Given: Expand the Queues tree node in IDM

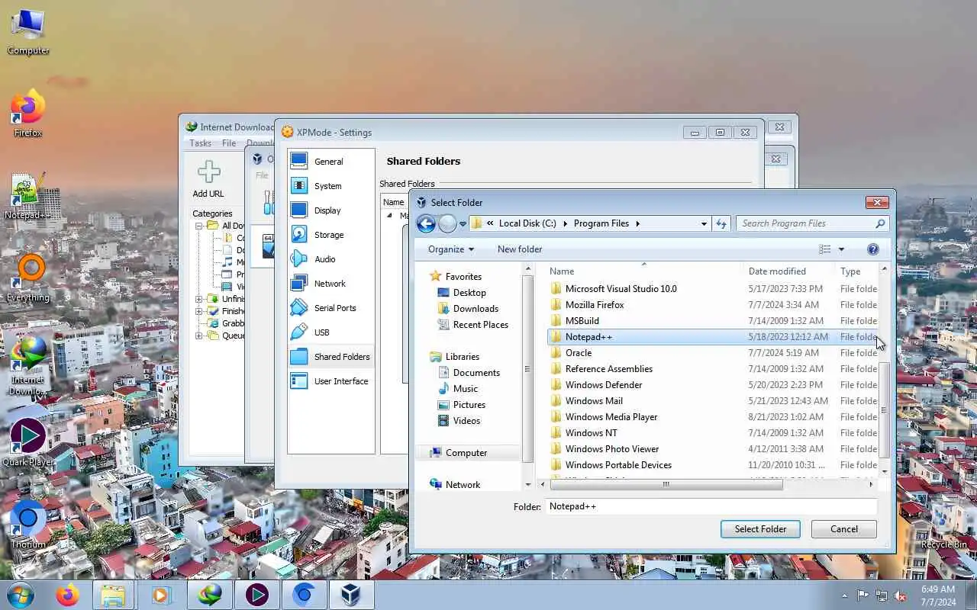Looking at the screenshot, I should pos(199,335).
